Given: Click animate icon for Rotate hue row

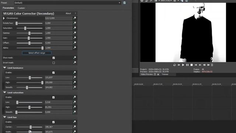Looking at the screenshot, I should pyautogui.click(x=74, y=23).
